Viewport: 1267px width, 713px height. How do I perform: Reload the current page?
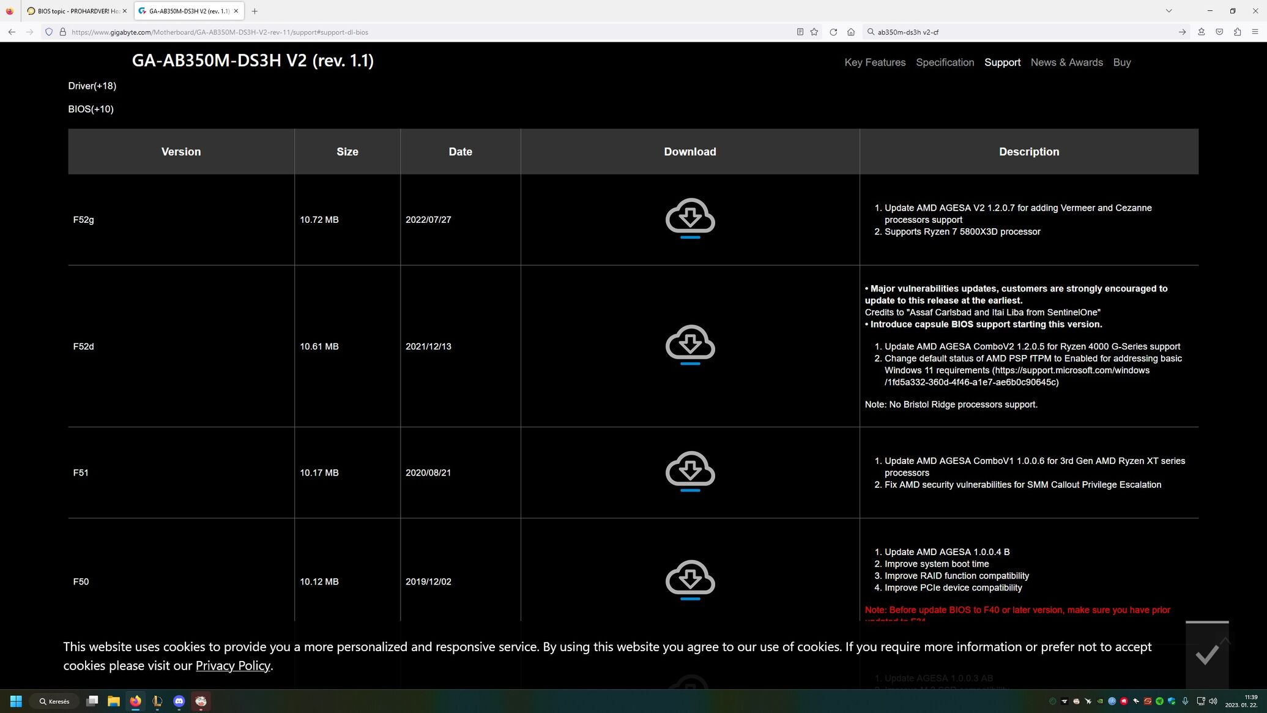pyautogui.click(x=833, y=32)
